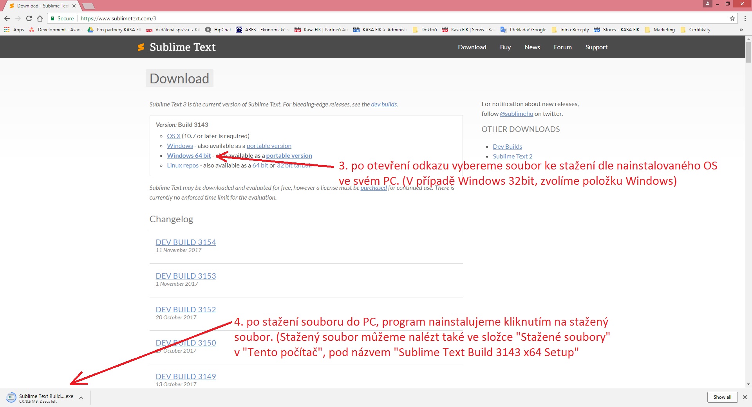This screenshot has height=407, width=752.
Task: Open Pro partnery KASA FIK Drive bookmark
Action: tap(114, 30)
